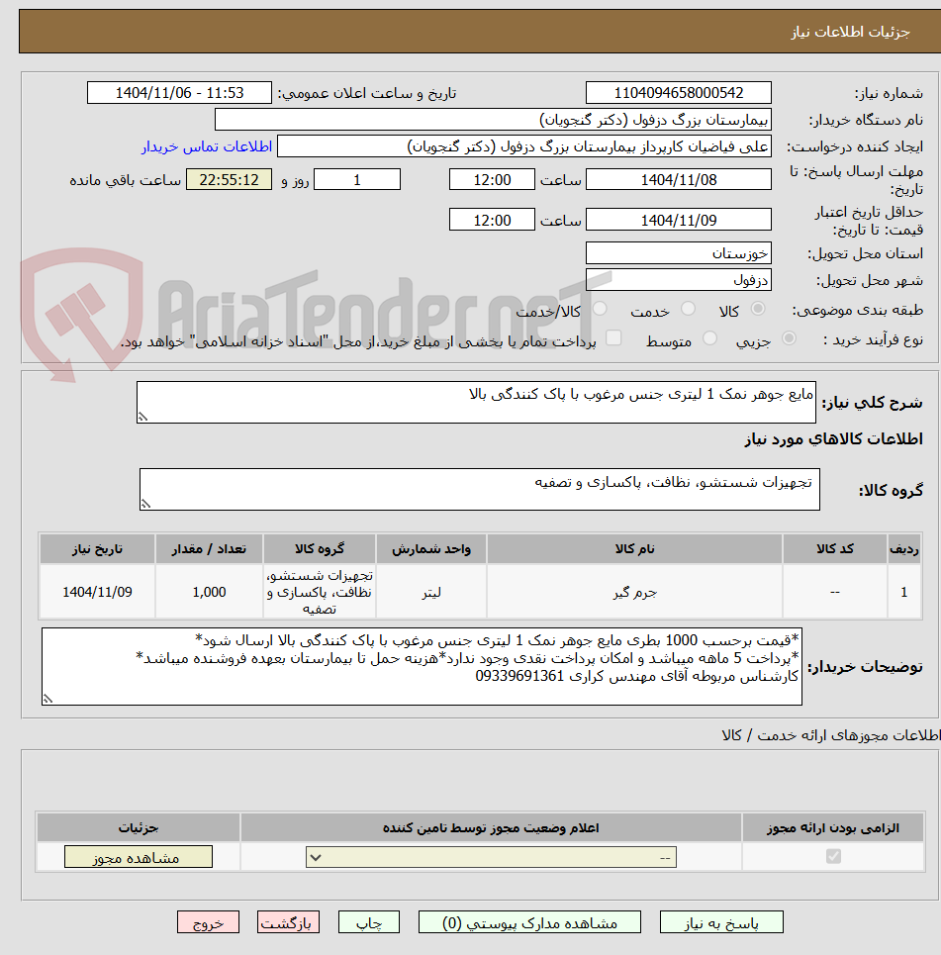Click the نام دستگاه خریدار field
The width and height of the screenshot is (941, 955).
pyautogui.click(x=493, y=120)
